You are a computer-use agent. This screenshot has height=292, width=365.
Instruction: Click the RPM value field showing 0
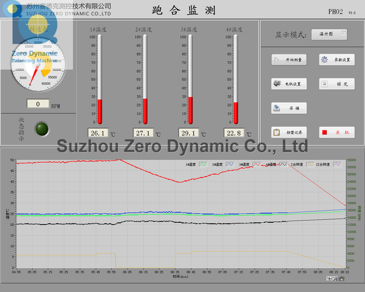[38, 104]
